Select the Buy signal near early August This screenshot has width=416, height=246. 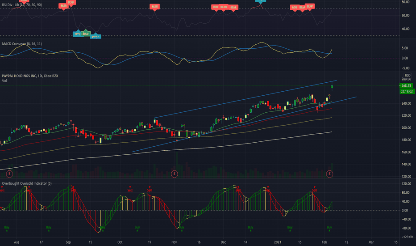click(7, 228)
